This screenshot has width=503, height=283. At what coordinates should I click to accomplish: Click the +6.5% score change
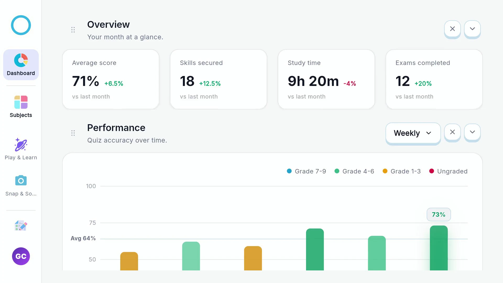pyautogui.click(x=114, y=84)
